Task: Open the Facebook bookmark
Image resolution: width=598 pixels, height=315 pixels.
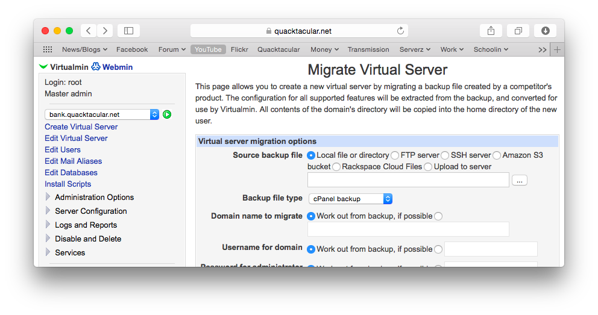Action: [132, 49]
